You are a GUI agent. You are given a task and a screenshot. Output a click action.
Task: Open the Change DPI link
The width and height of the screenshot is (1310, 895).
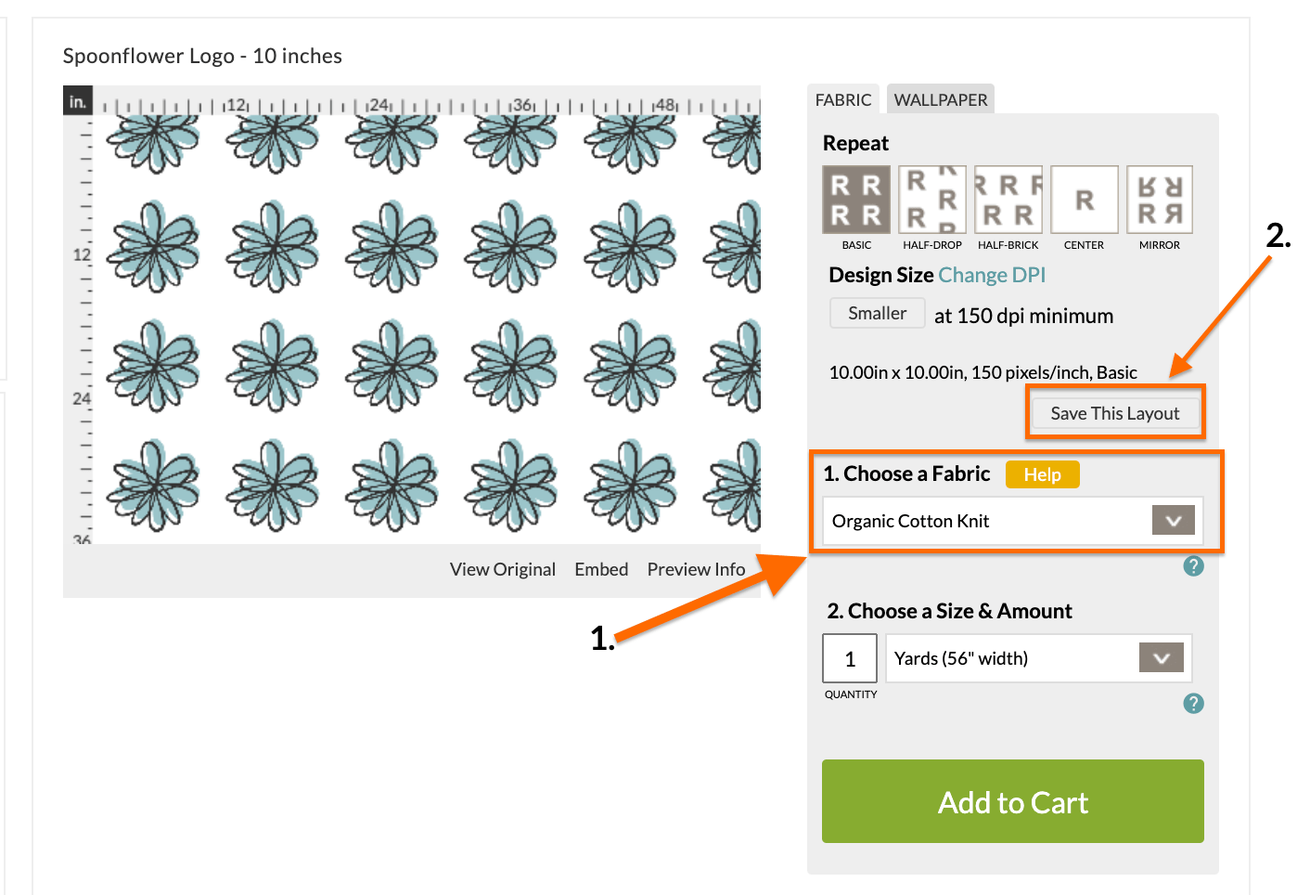point(991,275)
